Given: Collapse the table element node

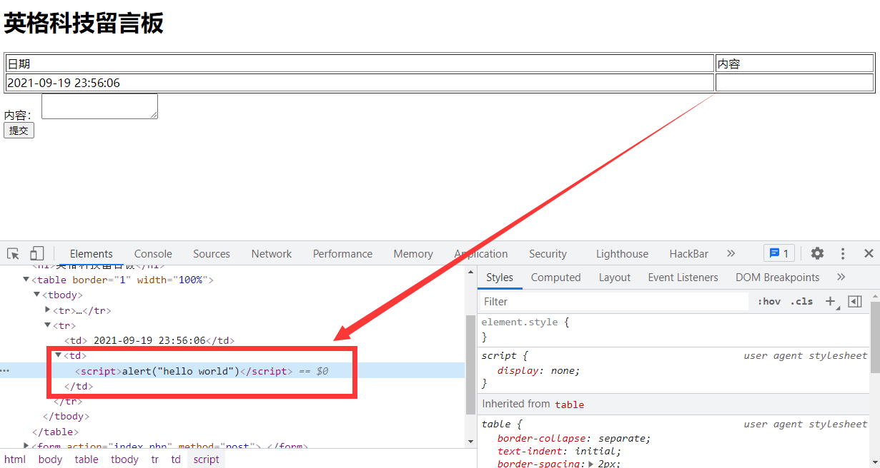Looking at the screenshot, I should 26,280.
